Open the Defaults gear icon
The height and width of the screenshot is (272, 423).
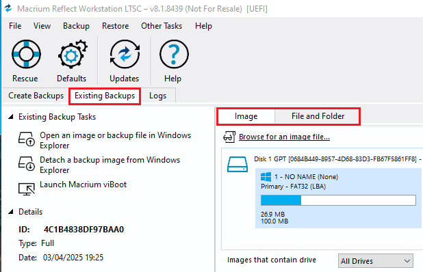(x=73, y=54)
